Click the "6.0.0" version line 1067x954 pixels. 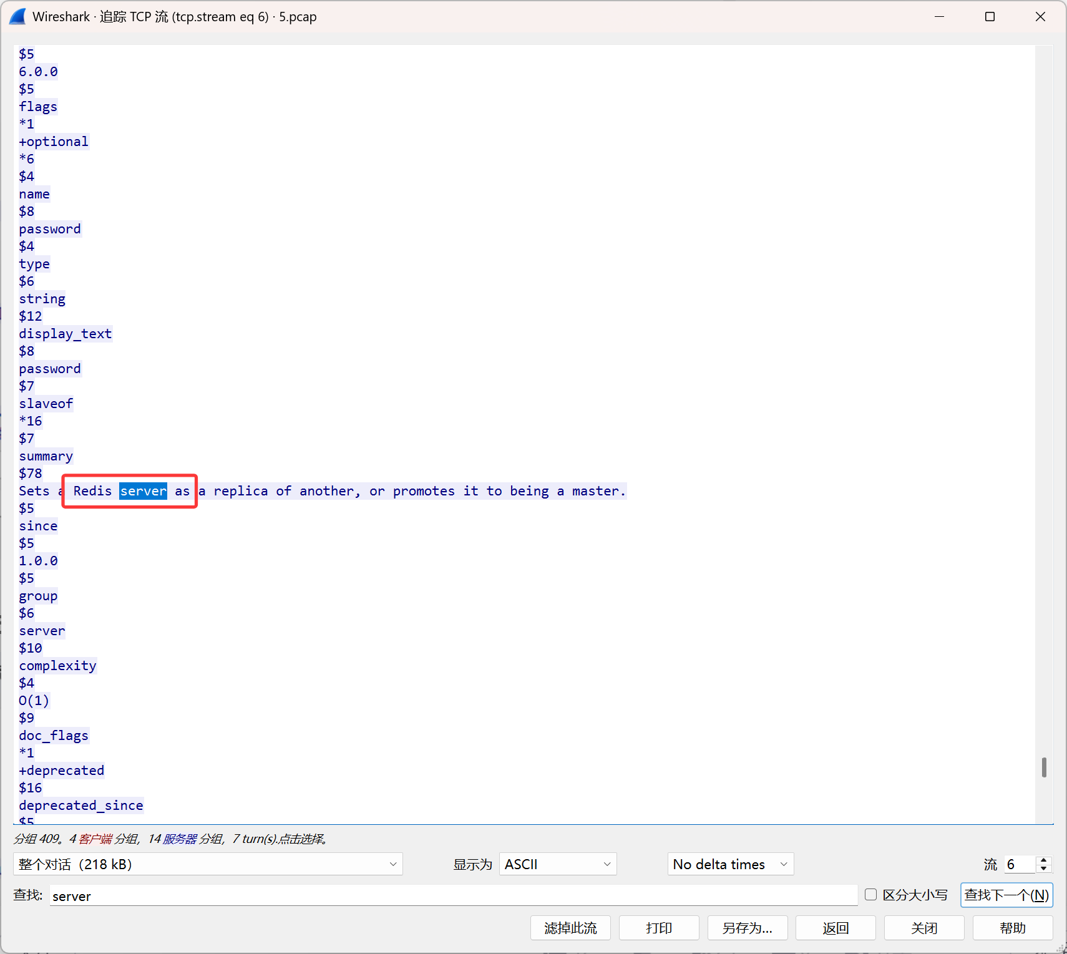pyautogui.click(x=38, y=72)
